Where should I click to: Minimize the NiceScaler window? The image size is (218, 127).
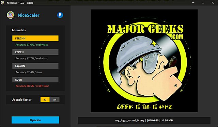click(193, 3)
